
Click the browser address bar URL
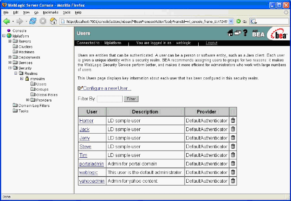point(147,22)
